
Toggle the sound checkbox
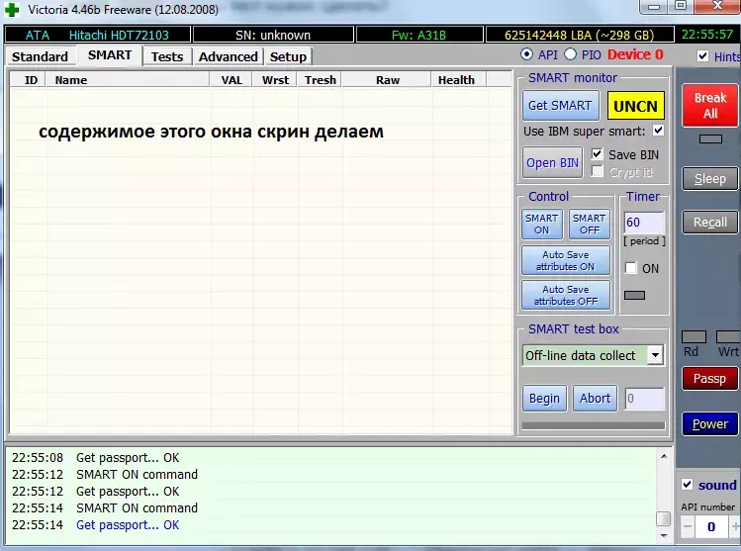click(688, 485)
